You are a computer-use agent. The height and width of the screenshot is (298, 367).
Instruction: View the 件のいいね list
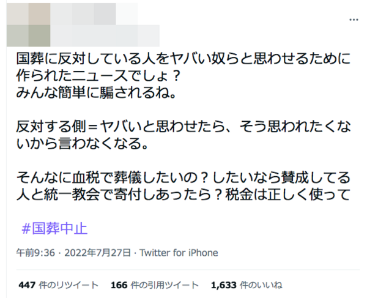click(261, 285)
